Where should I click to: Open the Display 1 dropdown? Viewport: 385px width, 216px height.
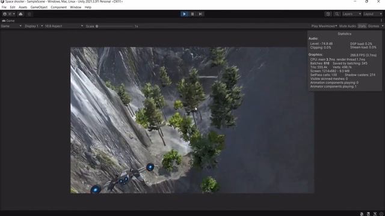pyautogui.click(x=34, y=26)
